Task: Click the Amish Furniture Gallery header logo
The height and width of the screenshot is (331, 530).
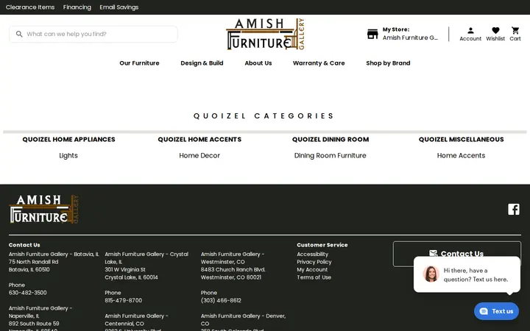Action: [265, 34]
